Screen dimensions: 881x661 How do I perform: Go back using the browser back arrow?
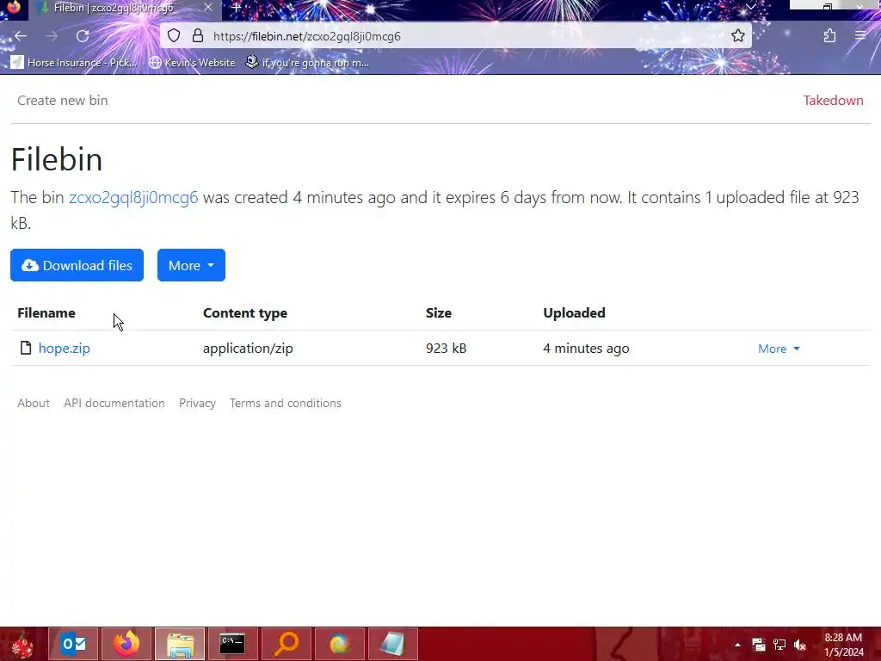(x=21, y=36)
